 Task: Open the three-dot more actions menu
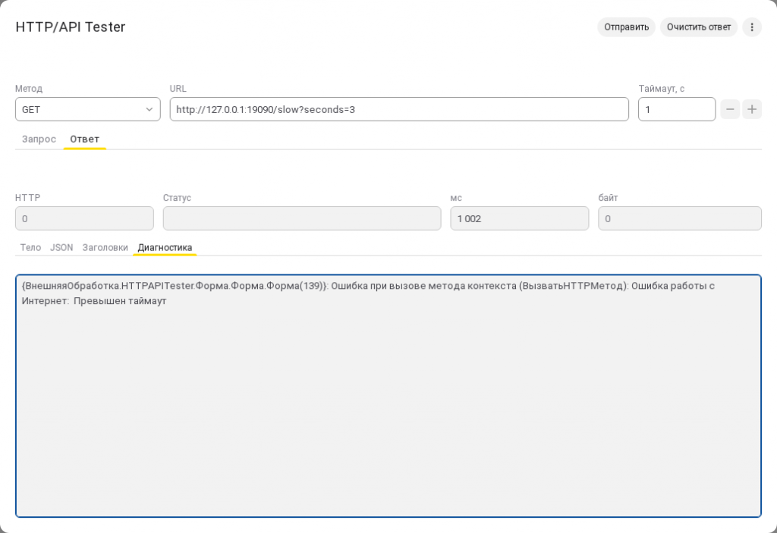pos(752,27)
